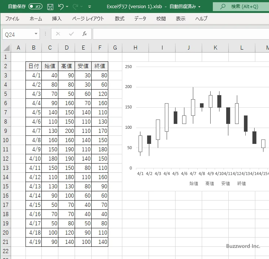Image resolution: width=269 pixels, height=259 pixels.
Task: Click the chart x-axis label 4/1
Action: pos(140,174)
